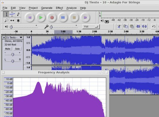This screenshot has height=117, width=159.
Task: Open the Generate menu
Action: (47, 8)
